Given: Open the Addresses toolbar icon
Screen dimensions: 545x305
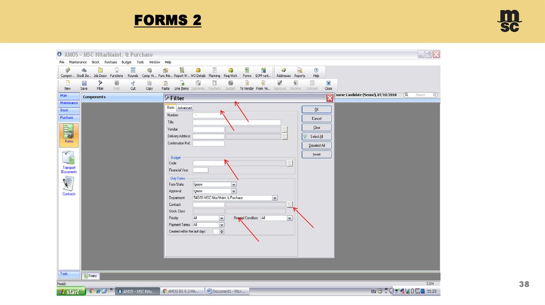Looking at the screenshot, I should tap(284, 72).
